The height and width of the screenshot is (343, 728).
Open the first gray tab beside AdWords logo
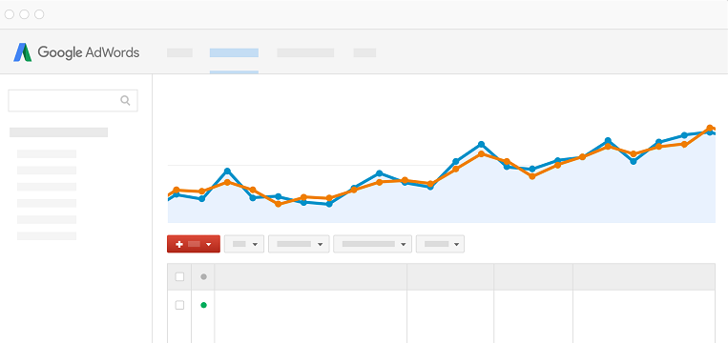click(x=179, y=52)
